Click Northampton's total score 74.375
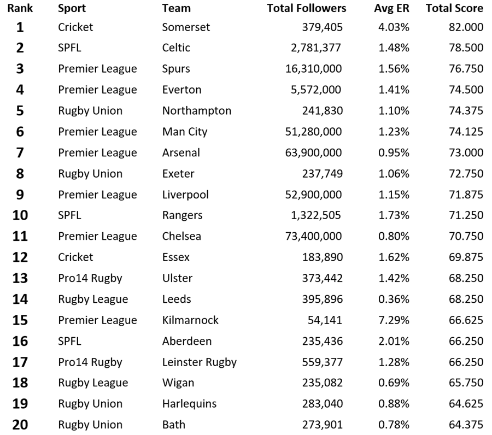This screenshot has height=435, width=492. coord(466,111)
